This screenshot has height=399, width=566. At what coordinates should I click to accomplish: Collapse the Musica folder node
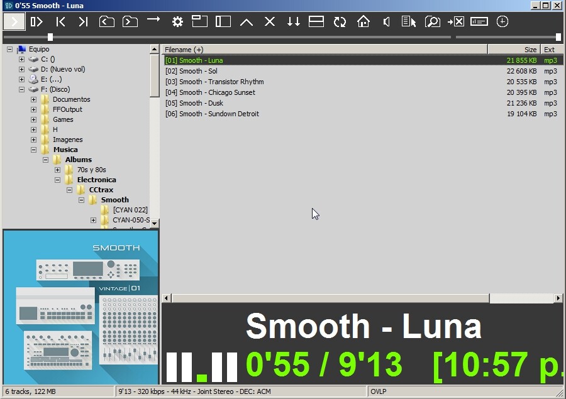pyautogui.click(x=33, y=150)
